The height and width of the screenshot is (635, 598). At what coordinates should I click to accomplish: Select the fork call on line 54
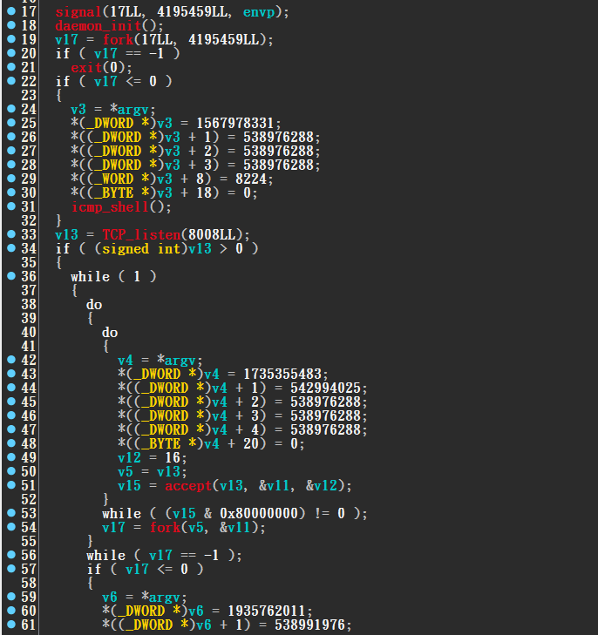tap(165, 527)
